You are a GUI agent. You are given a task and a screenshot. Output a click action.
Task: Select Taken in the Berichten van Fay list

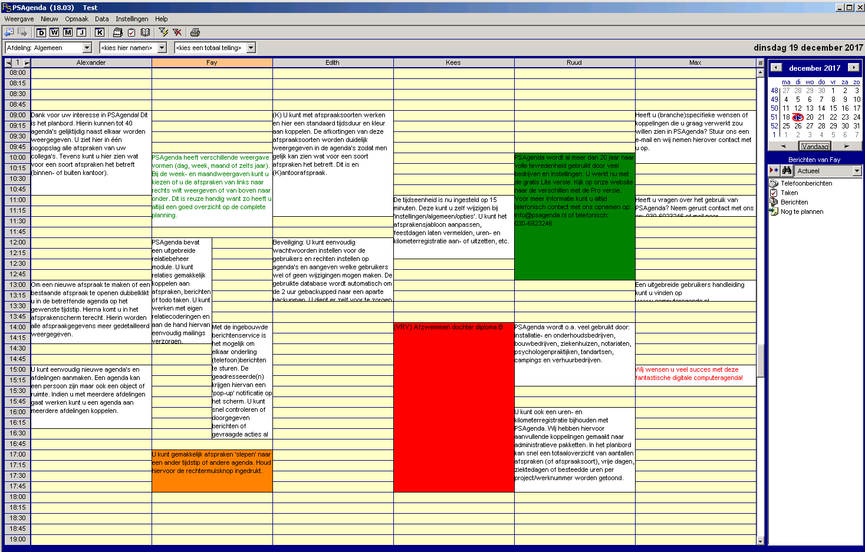(788, 193)
